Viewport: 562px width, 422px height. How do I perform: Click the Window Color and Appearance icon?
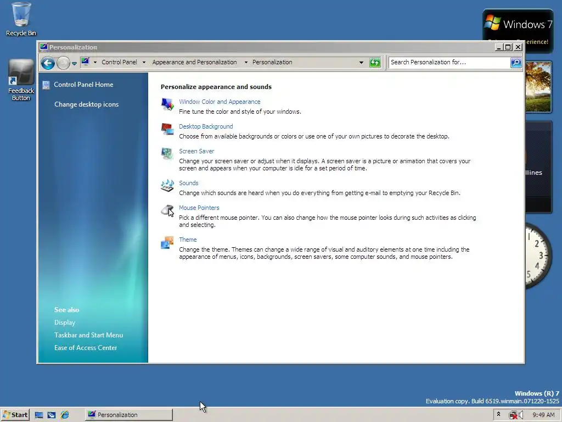pos(167,104)
